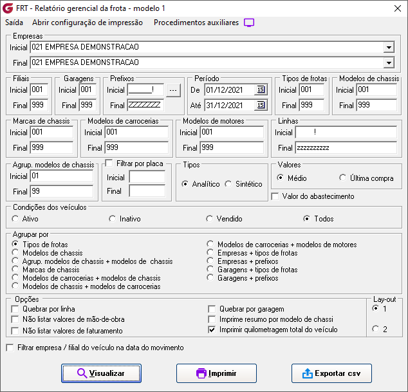Group by Garagens + tipos de frotas
The width and height of the screenshot is (408, 392).
[x=210, y=269]
